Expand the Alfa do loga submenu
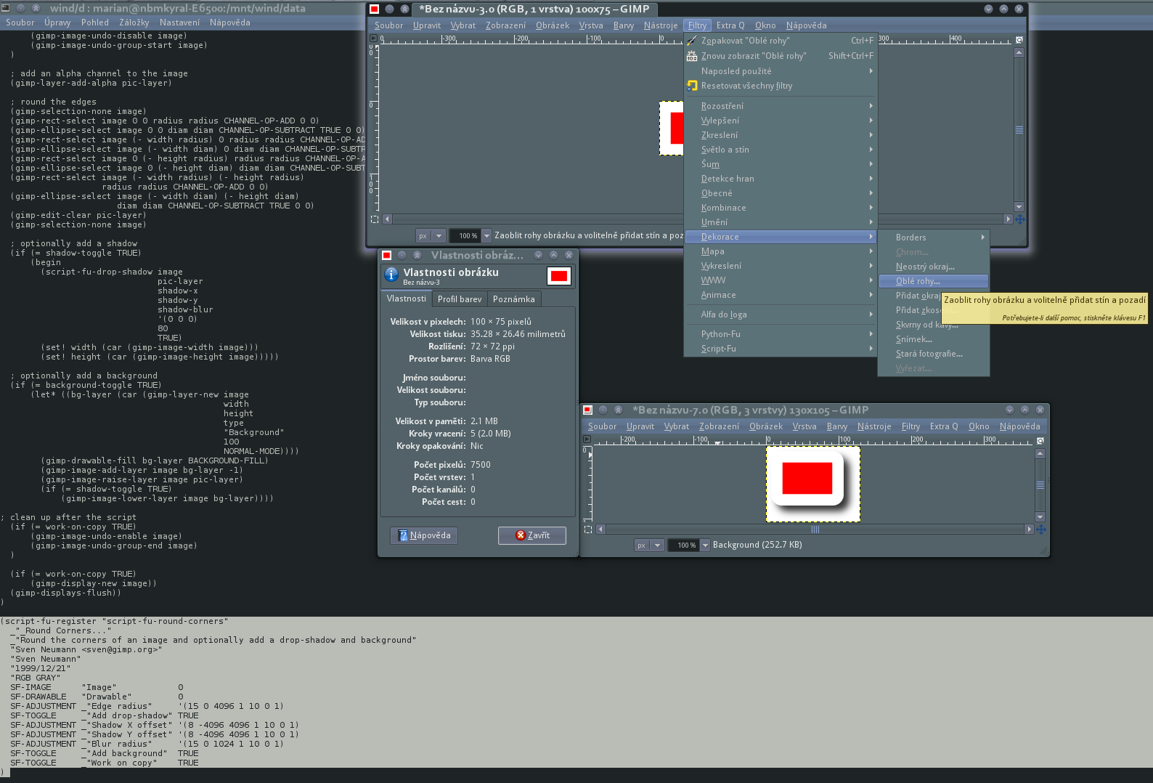This screenshot has width=1153, height=783. (781, 315)
